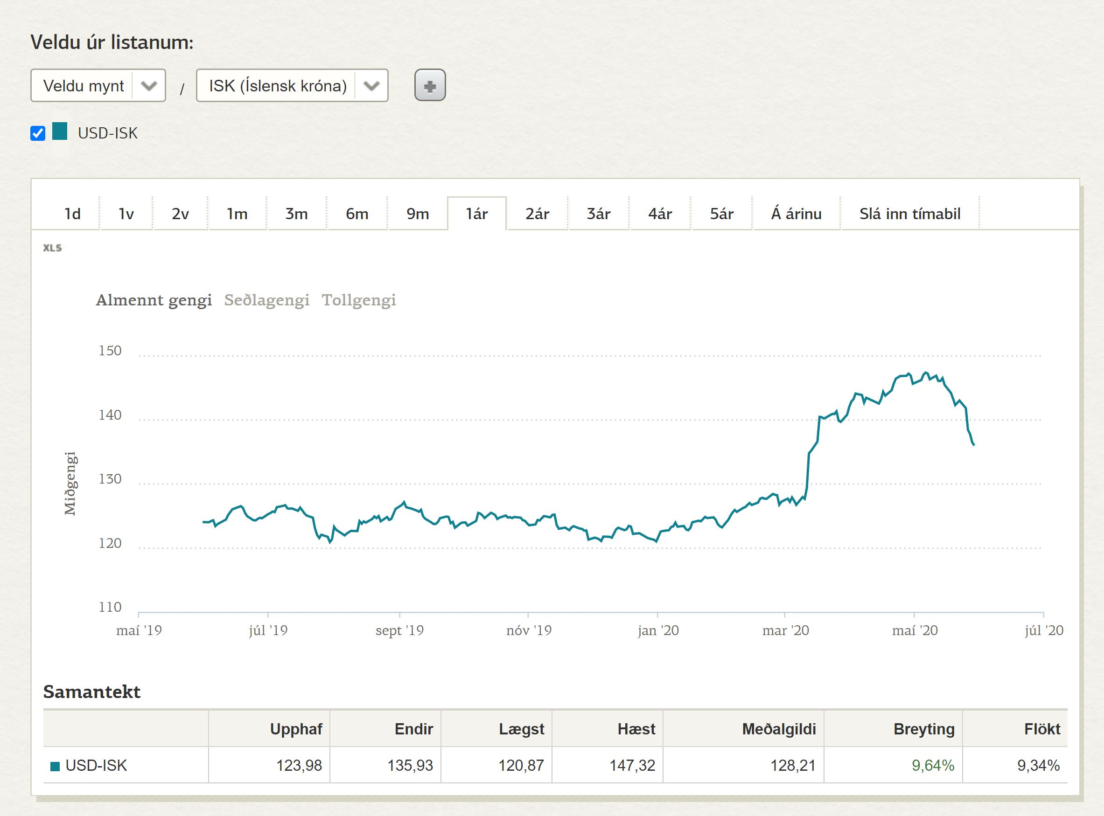Viewport: 1104px width, 816px height.
Task: Click the small USD-ISK square in summary table
Action: (56, 766)
